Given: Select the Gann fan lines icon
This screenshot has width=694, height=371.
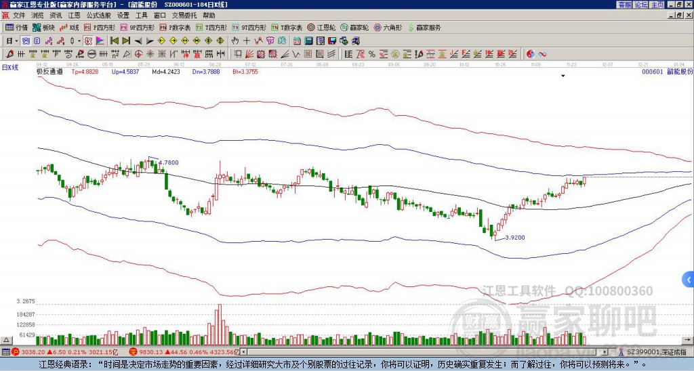Looking at the screenshot, I should 249,54.
